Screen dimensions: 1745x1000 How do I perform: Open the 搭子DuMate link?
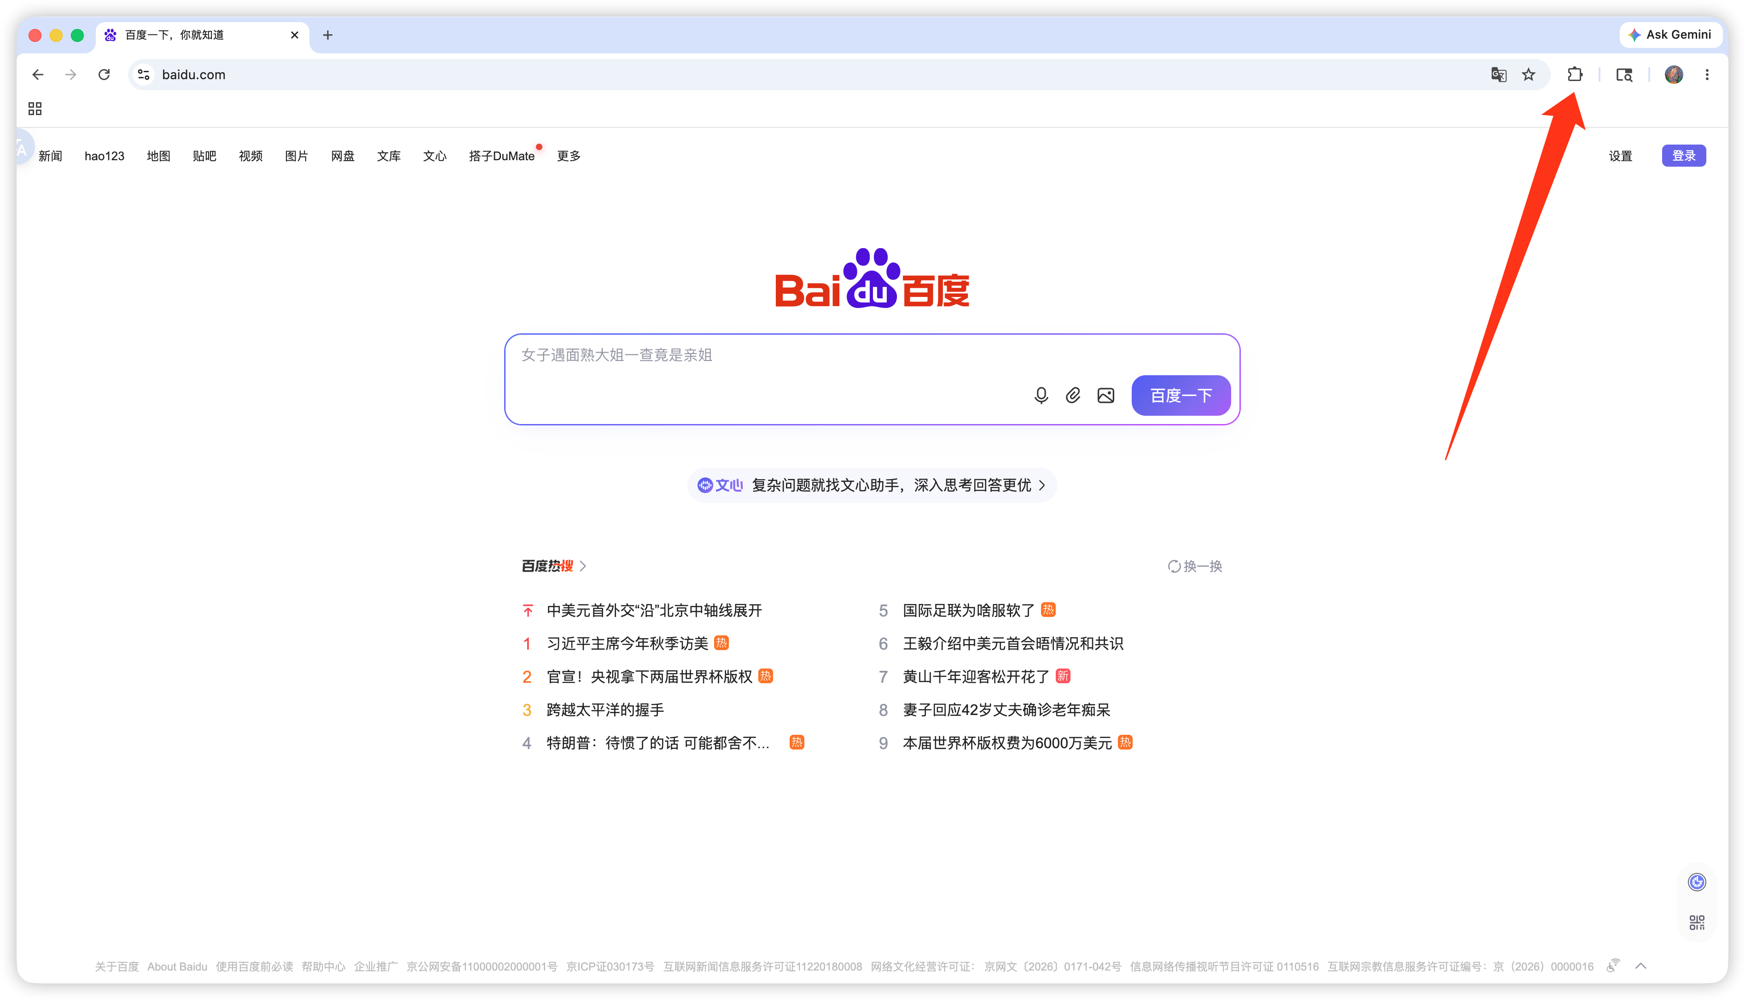click(502, 156)
